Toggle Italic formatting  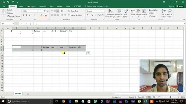pos(26,15)
